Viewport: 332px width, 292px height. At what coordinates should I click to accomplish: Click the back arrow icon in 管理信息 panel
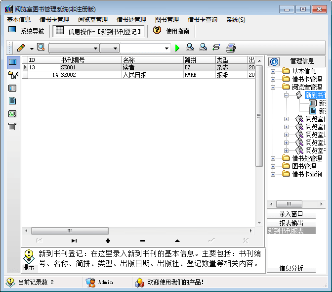pyautogui.click(x=274, y=62)
